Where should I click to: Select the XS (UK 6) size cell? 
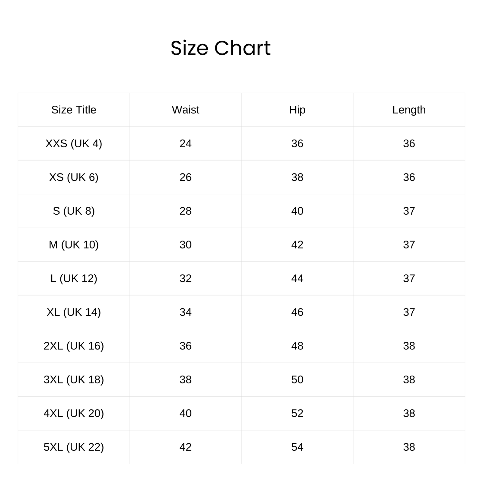coord(74,177)
